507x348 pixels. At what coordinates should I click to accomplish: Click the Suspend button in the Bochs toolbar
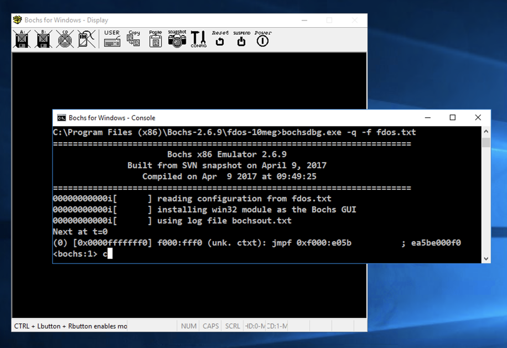click(x=241, y=39)
